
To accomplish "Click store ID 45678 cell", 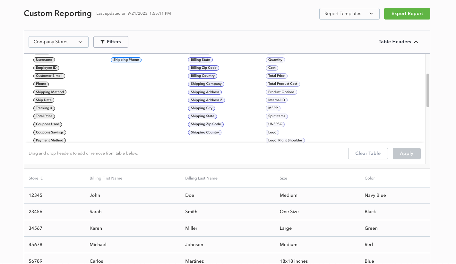I will pyautogui.click(x=35, y=245).
